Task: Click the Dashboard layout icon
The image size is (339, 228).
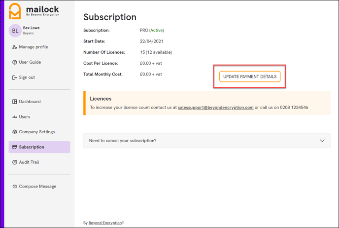Action: tap(14, 102)
